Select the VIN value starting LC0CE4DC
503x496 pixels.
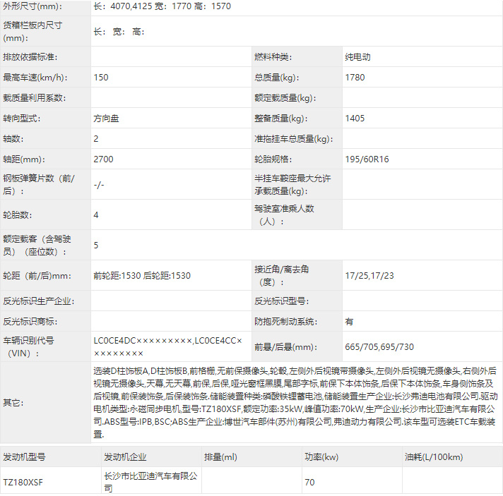click(x=167, y=346)
